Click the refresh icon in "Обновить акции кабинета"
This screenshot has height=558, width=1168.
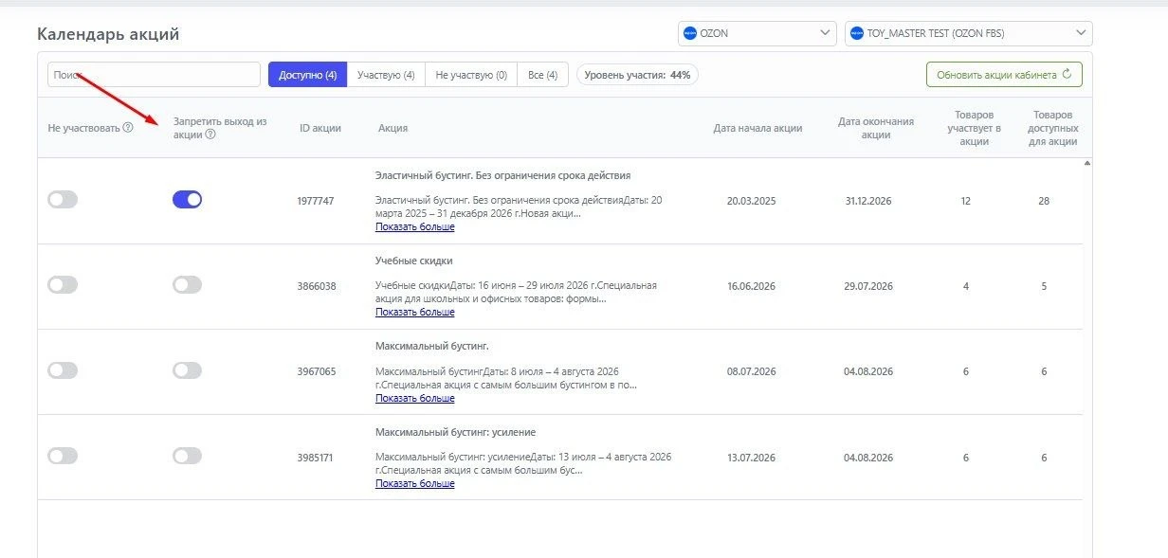(1067, 74)
